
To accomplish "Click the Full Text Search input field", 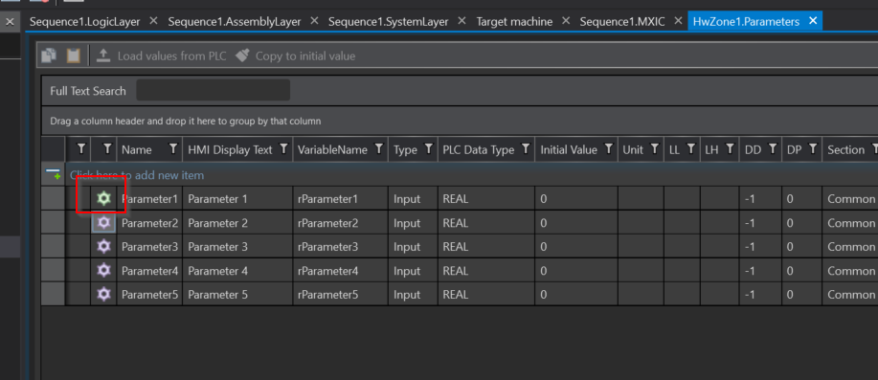I will click(213, 90).
